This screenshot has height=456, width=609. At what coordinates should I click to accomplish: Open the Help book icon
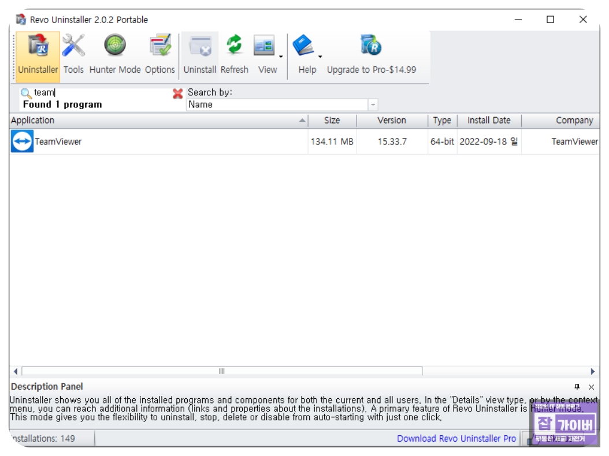coord(303,46)
